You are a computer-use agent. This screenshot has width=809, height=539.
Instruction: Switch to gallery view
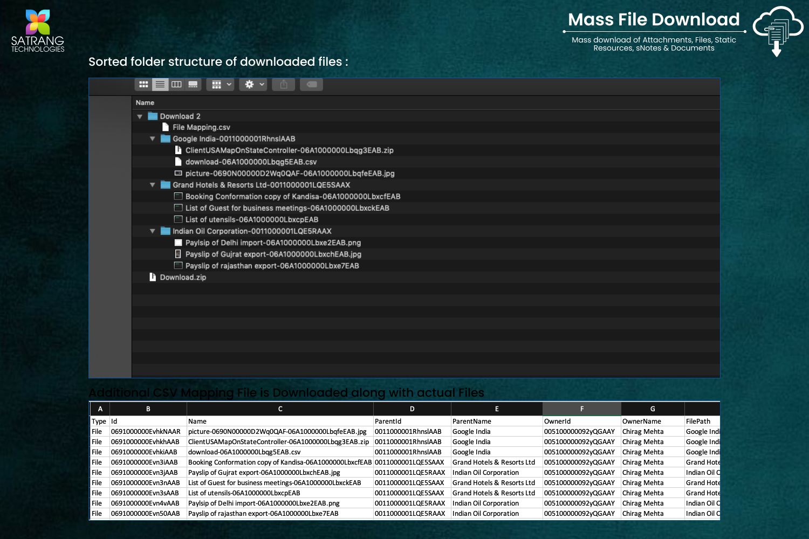coord(193,85)
